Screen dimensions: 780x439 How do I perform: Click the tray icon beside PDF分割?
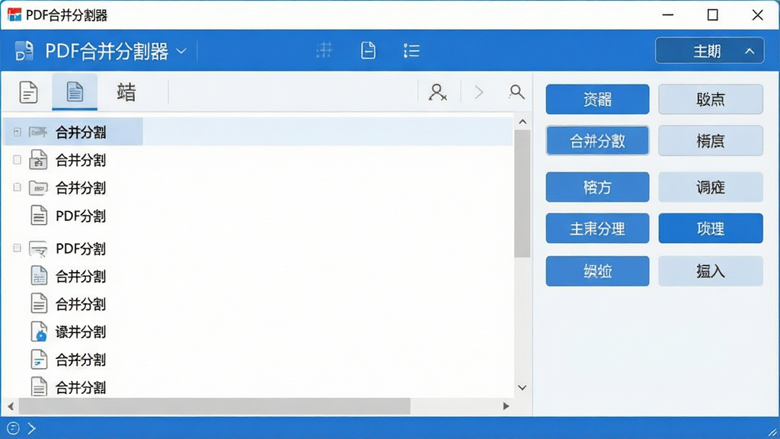click(38, 248)
